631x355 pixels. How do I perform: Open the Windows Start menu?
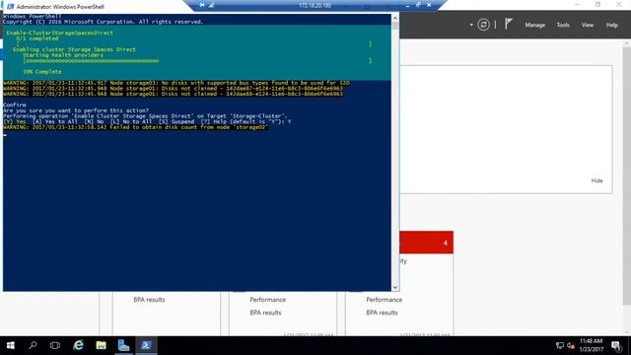[11, 345]
